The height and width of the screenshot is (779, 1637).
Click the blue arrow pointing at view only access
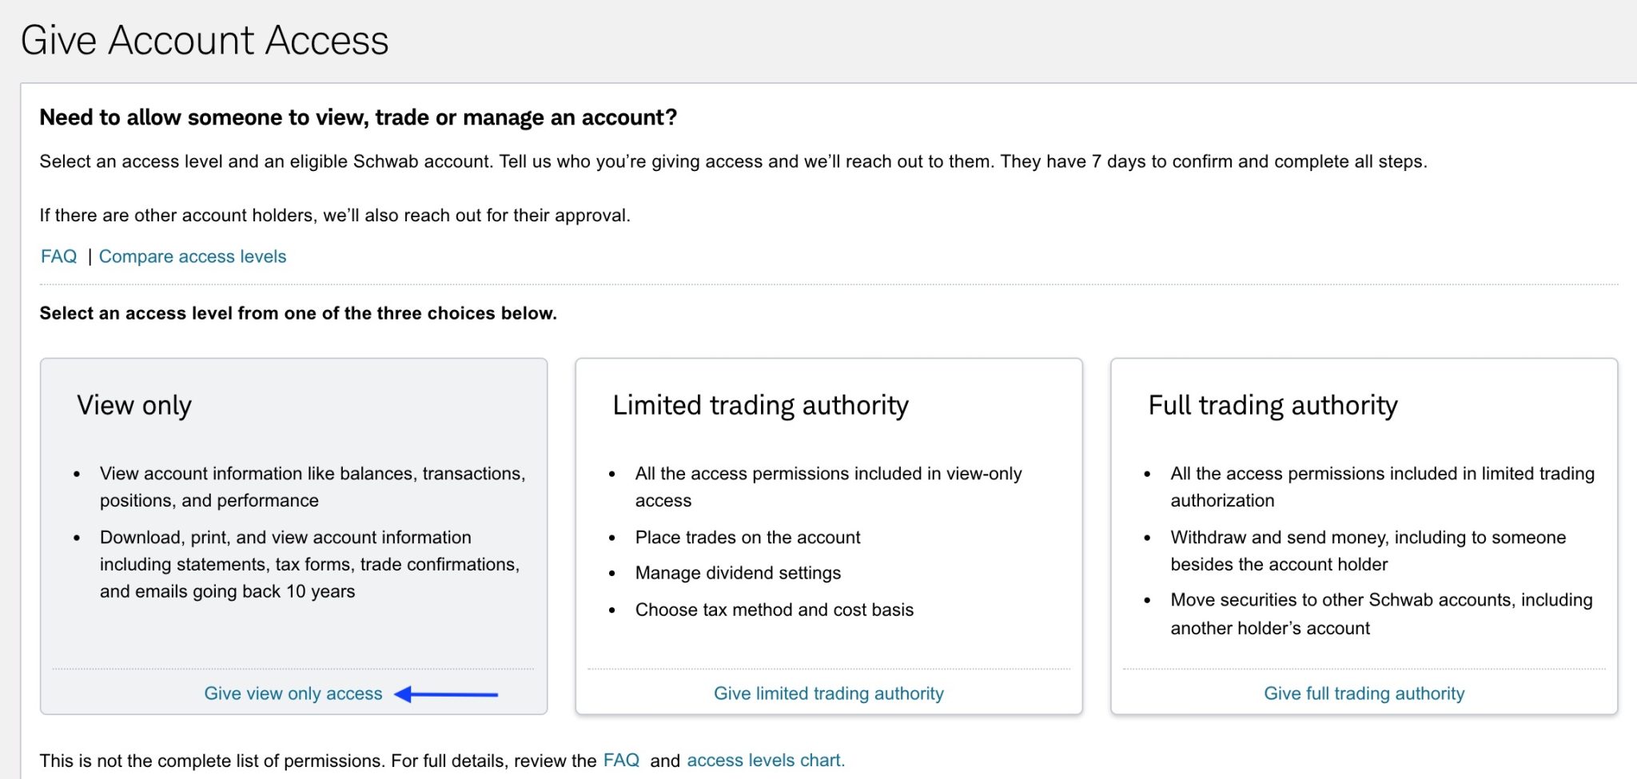point(446,694)
